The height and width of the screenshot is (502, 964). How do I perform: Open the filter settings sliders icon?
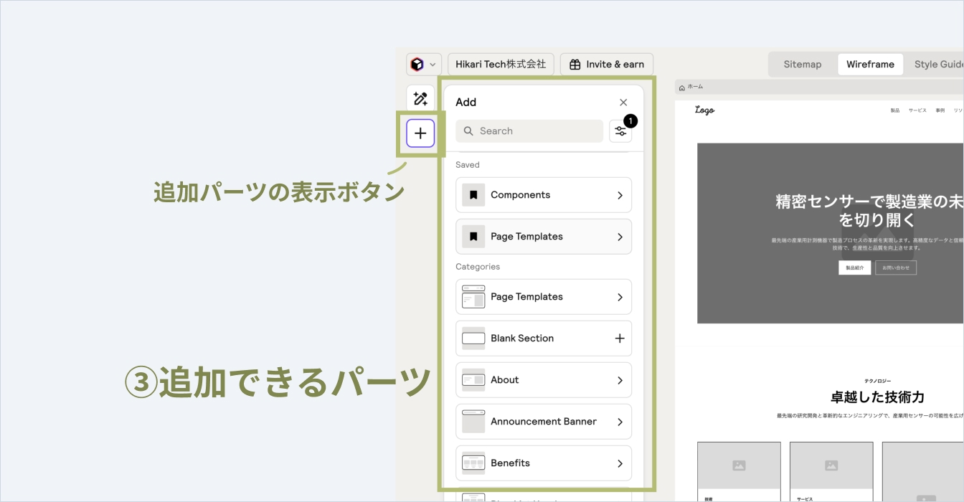point(620,131)
